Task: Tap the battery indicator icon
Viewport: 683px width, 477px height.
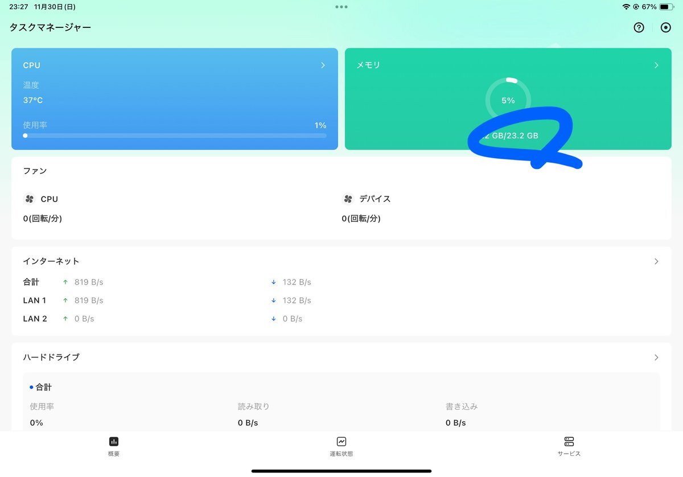Action: click(667, 7)
